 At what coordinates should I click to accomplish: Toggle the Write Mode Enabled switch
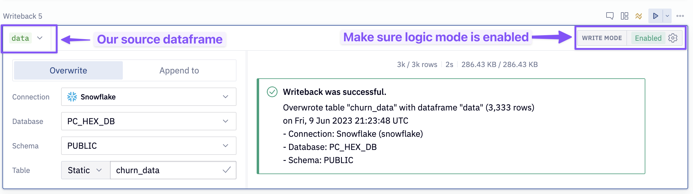[648, 38]
